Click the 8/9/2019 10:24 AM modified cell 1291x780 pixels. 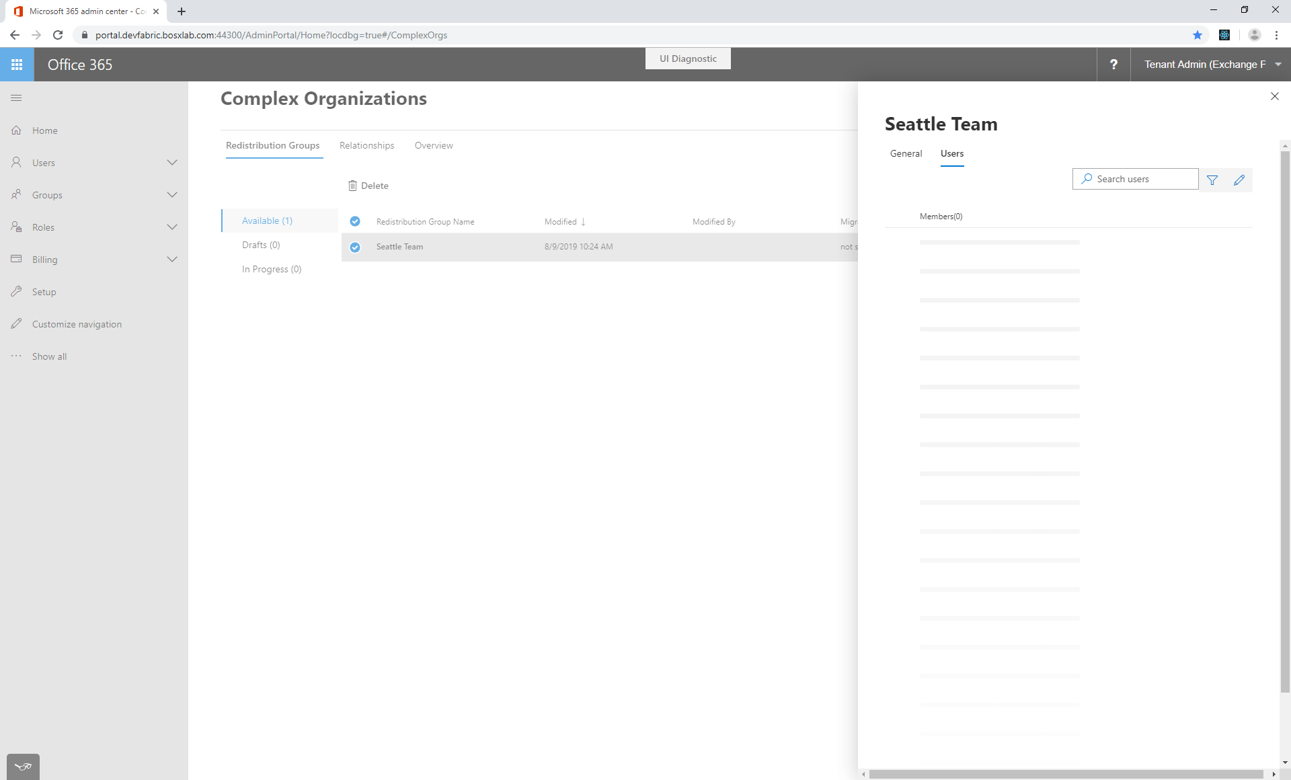(x=578, y=247)
